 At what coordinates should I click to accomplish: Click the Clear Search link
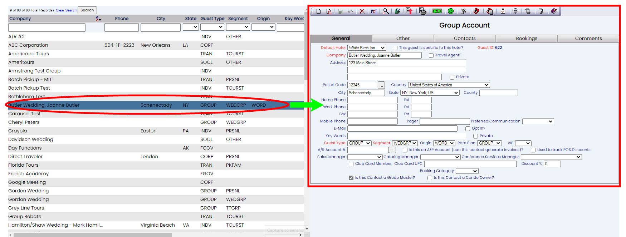click(x=66, y=10)
